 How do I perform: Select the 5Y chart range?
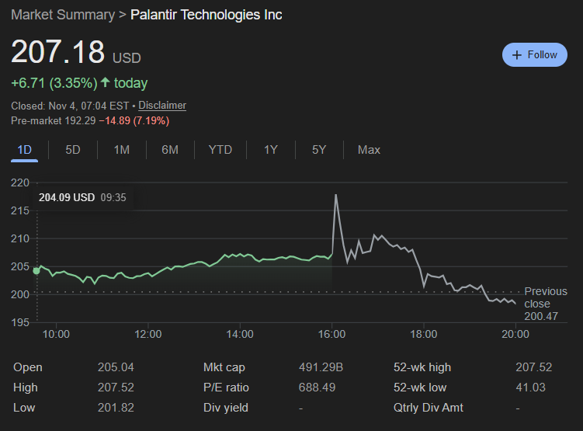319,149
